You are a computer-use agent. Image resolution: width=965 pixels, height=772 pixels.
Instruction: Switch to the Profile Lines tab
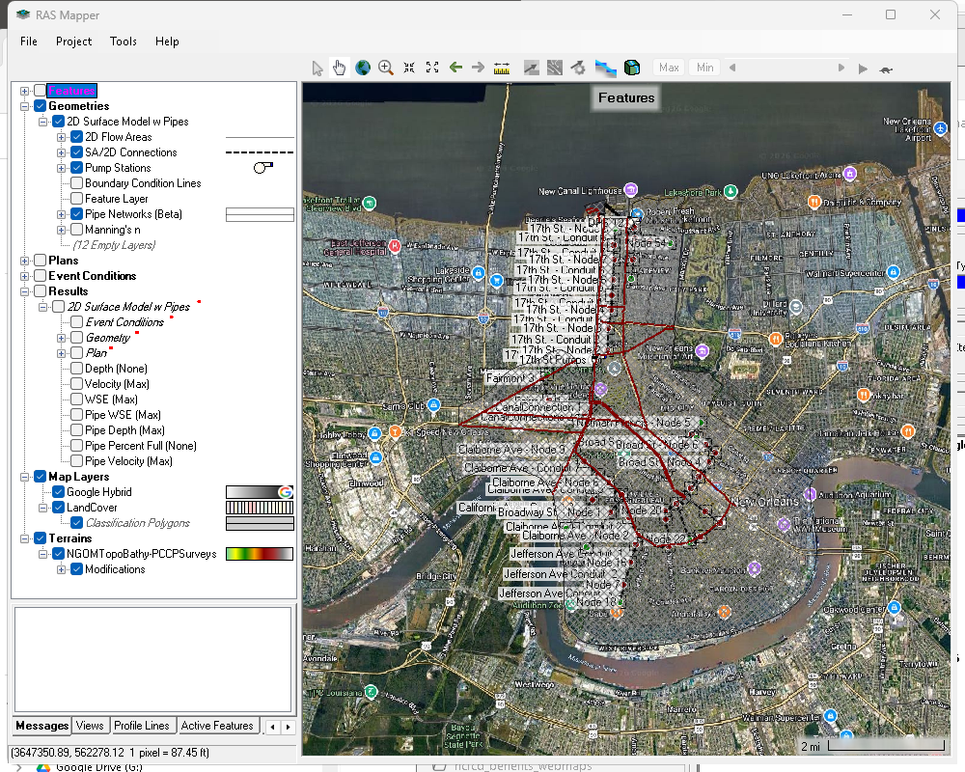pos(142,726)
